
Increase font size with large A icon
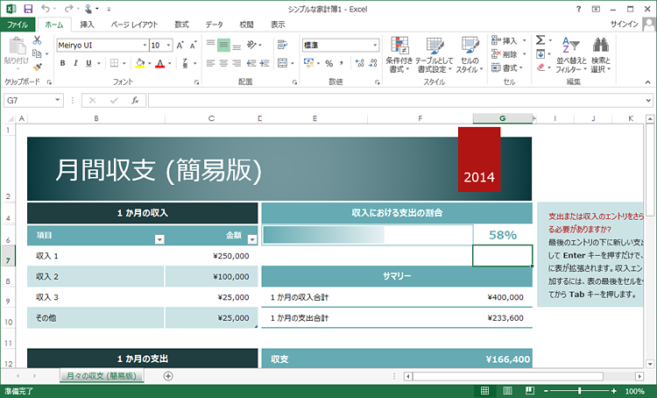tap(180, 45)
